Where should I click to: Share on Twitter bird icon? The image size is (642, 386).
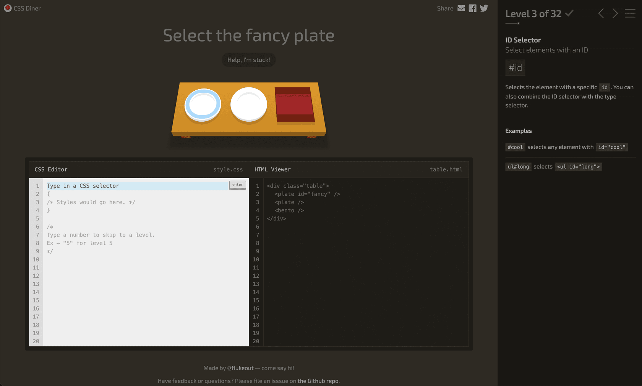pyautogui.click(x=484, y=8)
